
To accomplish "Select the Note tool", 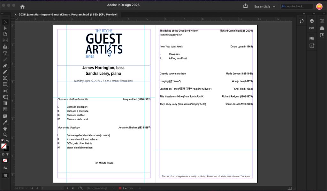I will click(x=5, y=116).
